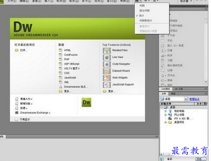Click the Extend Dreamweaver gear icon in top bar
The height and width of the screenshot is (161, 211).
(146, 1)
